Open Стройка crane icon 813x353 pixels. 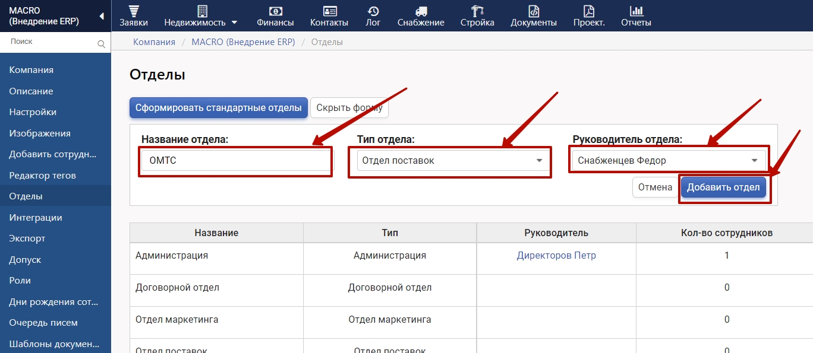pyautogui.click(x=477, y=11)
